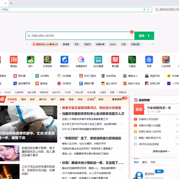Image resolution: width=179 pixels, height=179 pixels.
Task: Click the previous arrow in 实时热榜 header
Action: (176, 100)
